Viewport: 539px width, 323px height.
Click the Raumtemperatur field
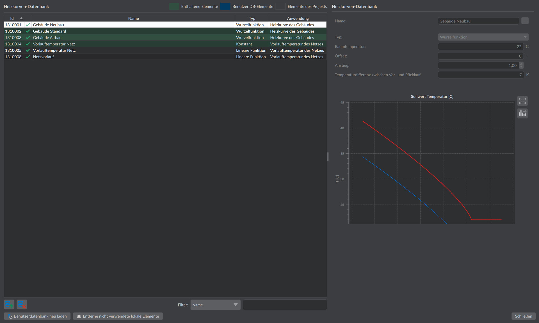(x=481, y=47)
